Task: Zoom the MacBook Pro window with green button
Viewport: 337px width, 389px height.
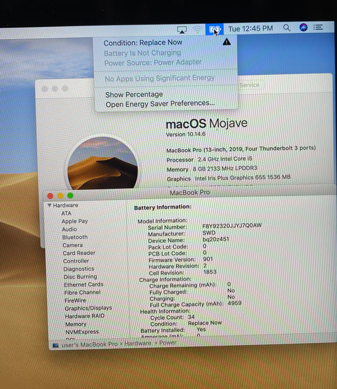Action: click(x=71, y=196)
